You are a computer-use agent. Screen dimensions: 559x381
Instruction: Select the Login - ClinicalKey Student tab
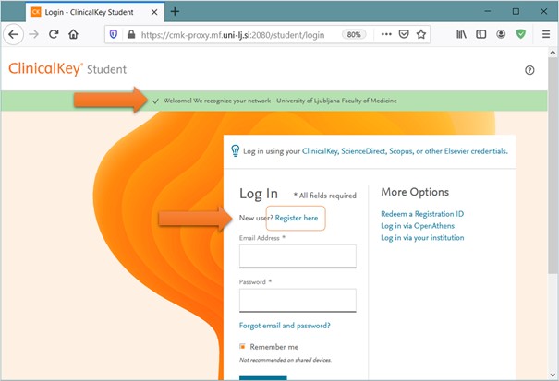88,11
